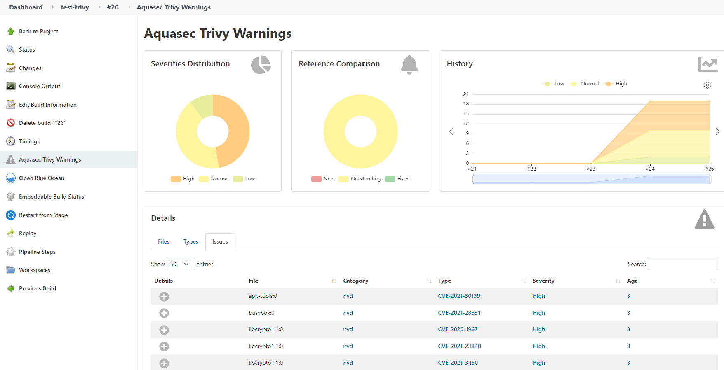Toggle Fixed in Reference Comparison legend
The image size is (724, 370).
coord(397,179)
